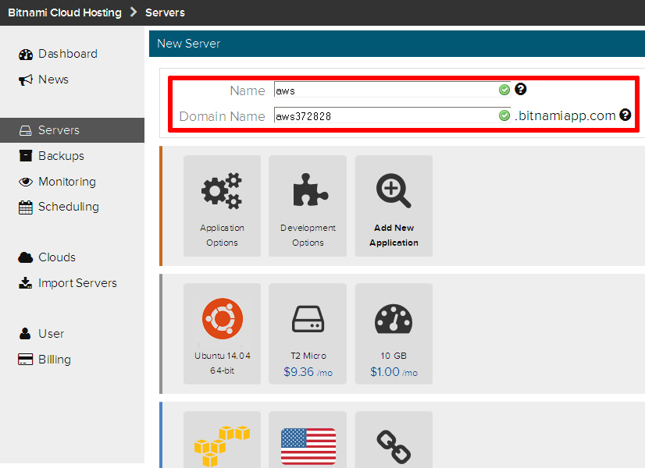
Task: Open Scheduling in the sidebar
Action: pyautogui.click(x=68, y=207)
